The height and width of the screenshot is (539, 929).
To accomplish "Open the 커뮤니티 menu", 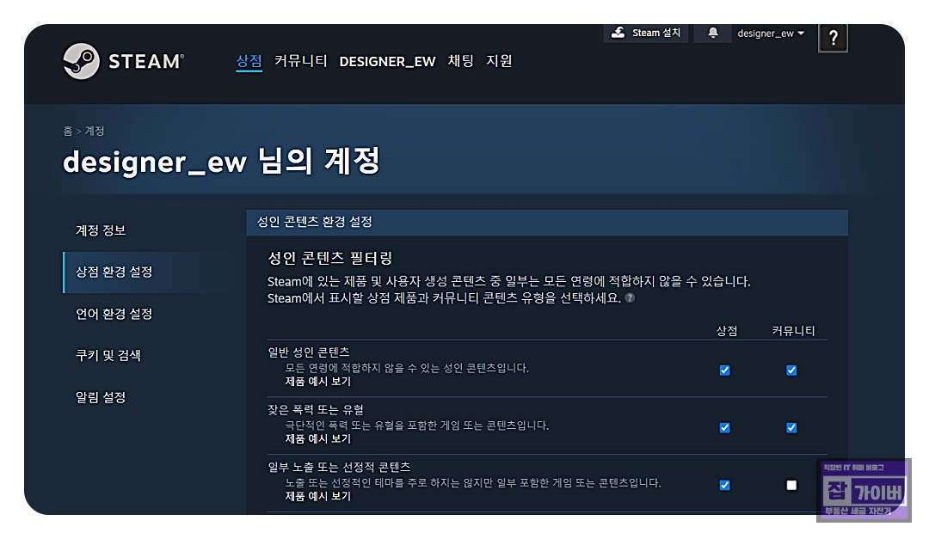I will [300, 61].
